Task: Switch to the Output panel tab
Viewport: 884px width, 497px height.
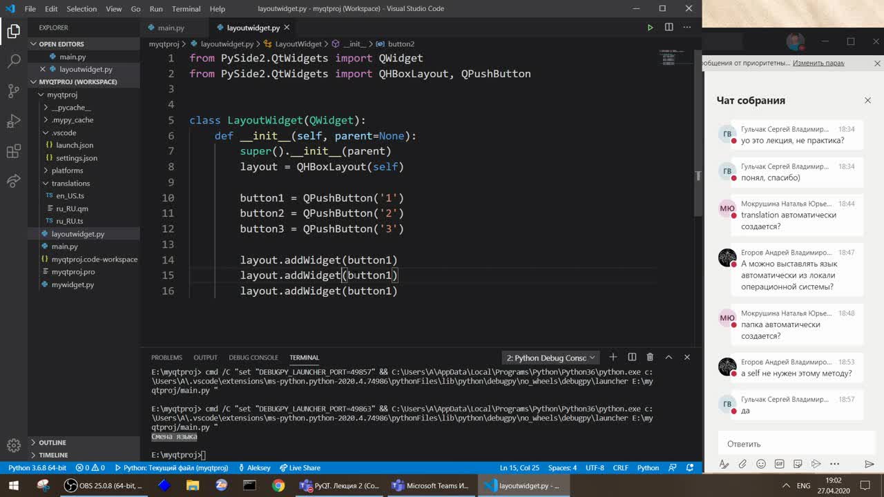Action: coord(205,358)
